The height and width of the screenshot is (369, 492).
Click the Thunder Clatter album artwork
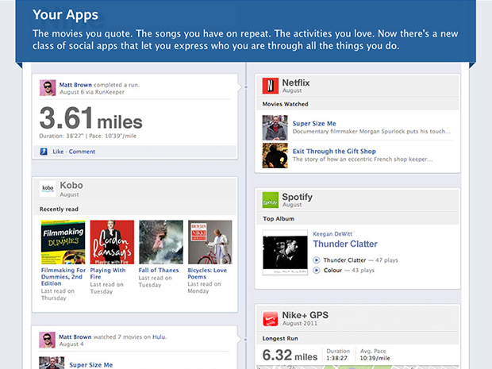pyautogui.click(x=284, y=253)
